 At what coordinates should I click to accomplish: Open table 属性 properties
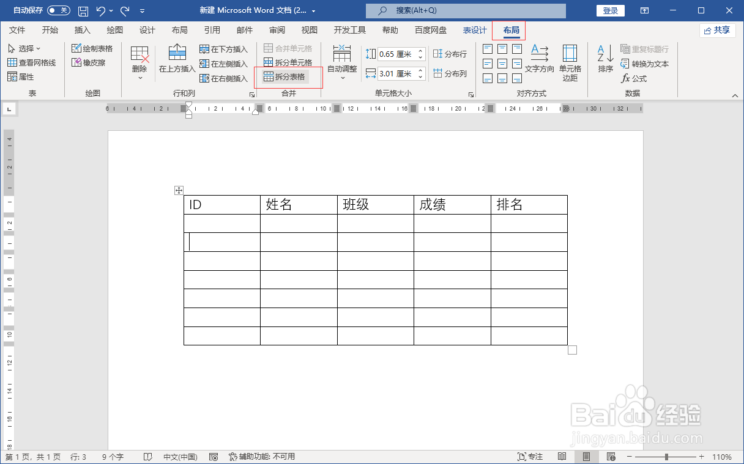click(21, 76)
